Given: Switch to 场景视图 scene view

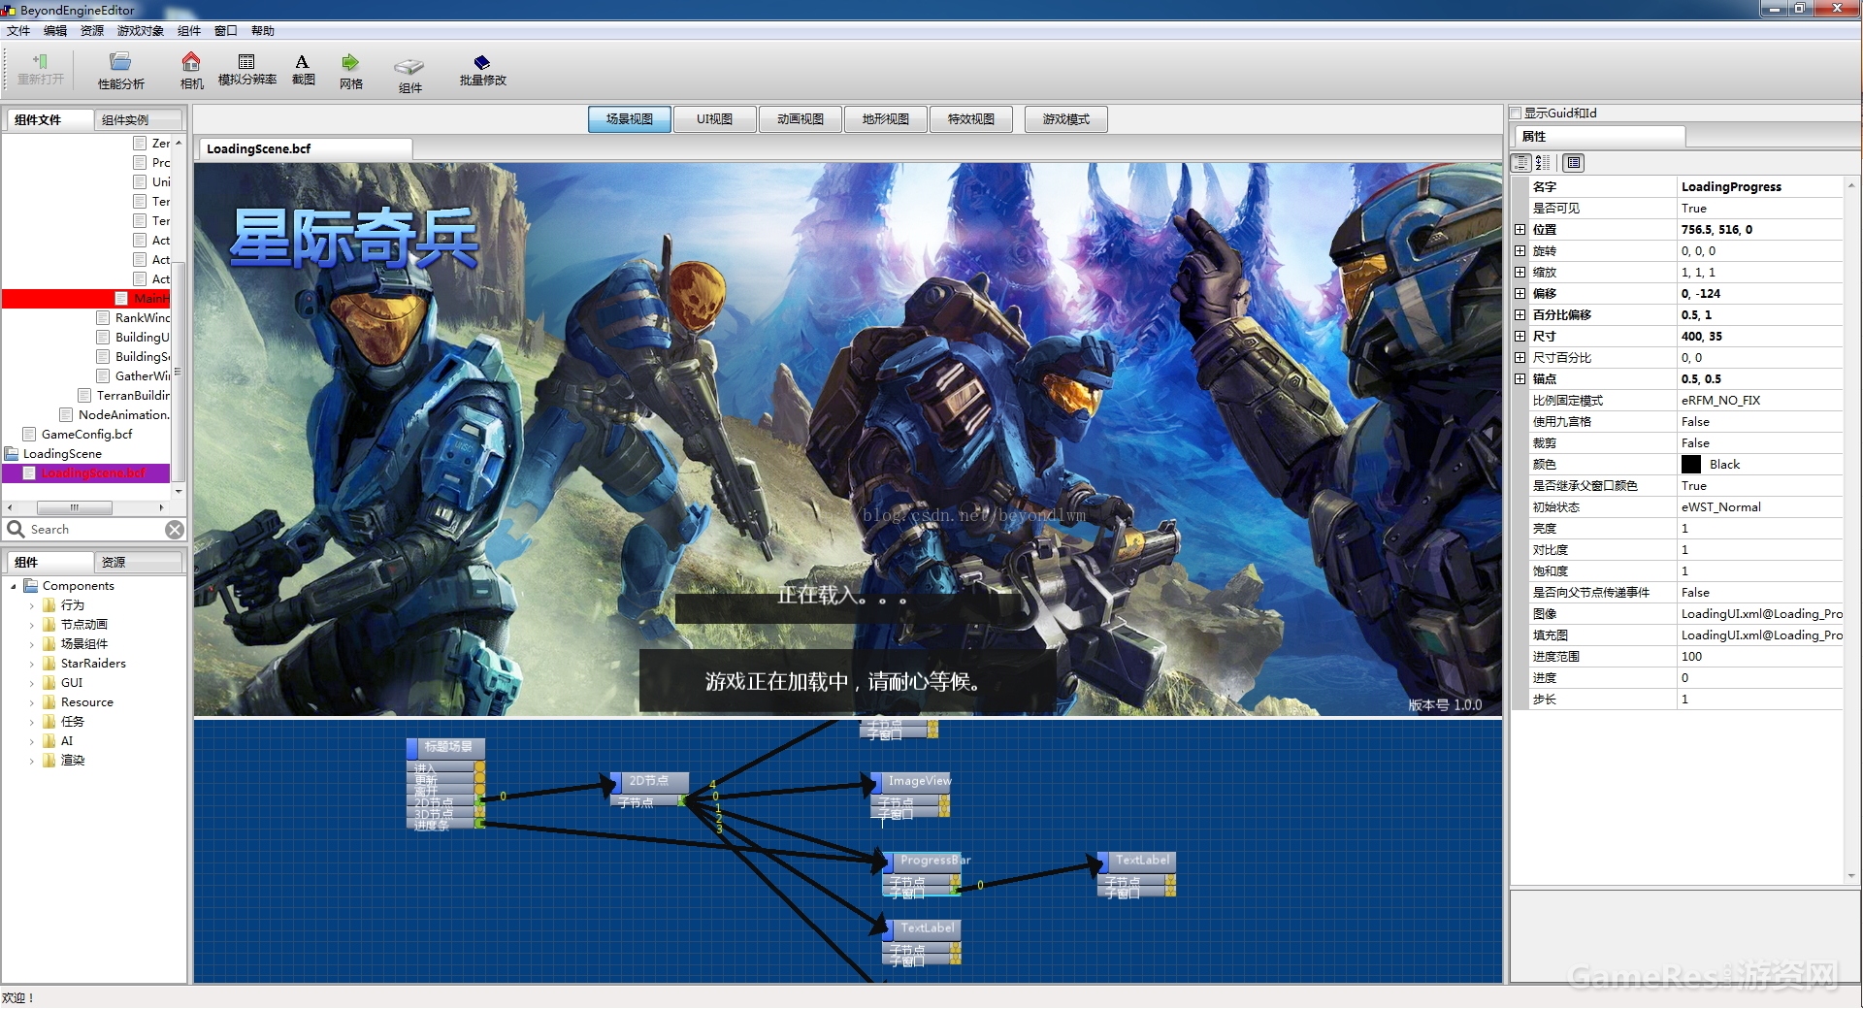Looking at the screenshot, I should pos(629,119).
